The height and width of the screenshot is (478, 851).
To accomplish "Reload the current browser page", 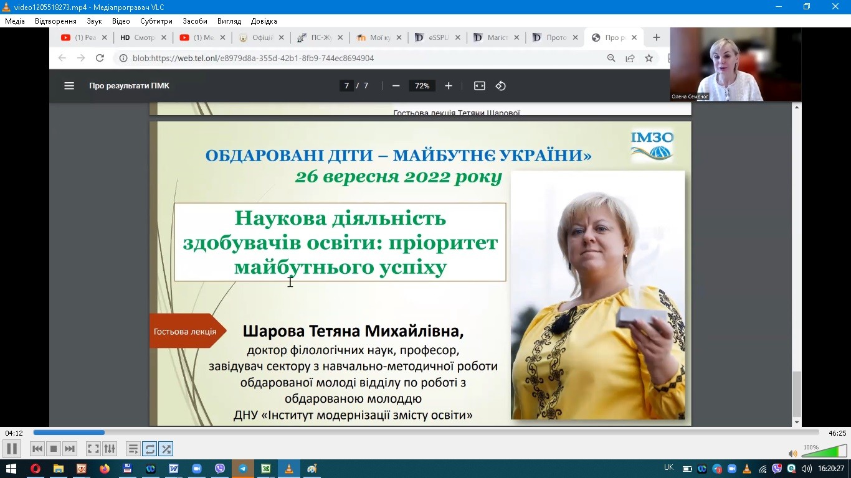I will [100, 57].
